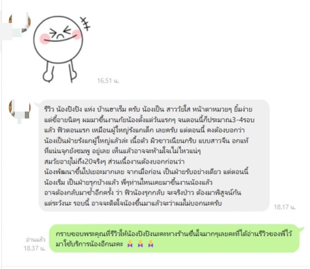This screenshot has width=310, height=269.
Task: Click the first line of the green thank-you message
Action: tap(174, 234)
